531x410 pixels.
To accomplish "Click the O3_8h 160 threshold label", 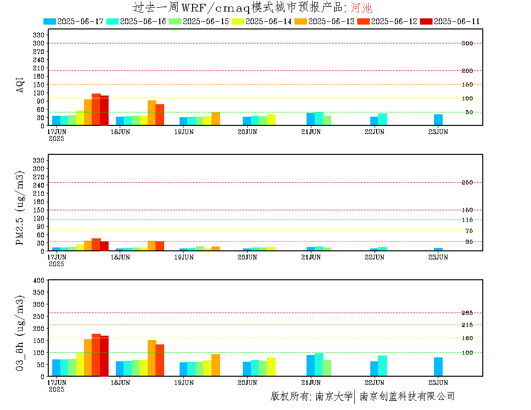I will click(467, 338).
